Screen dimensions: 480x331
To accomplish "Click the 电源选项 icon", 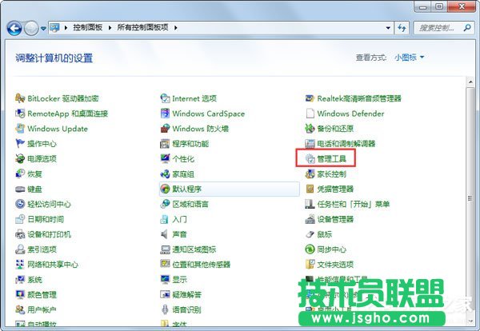I will 20,159.
